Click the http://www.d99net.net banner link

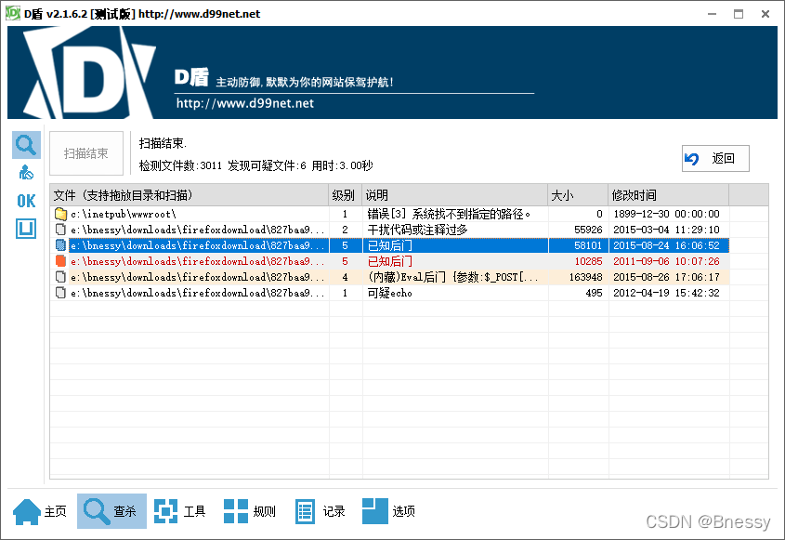tap(245, 104)
